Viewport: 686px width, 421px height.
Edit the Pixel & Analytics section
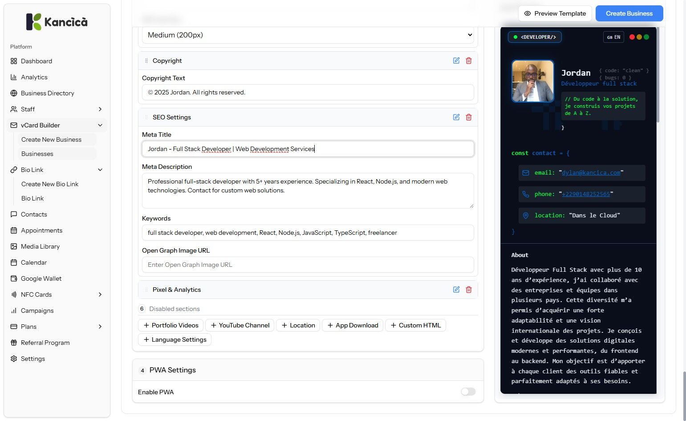point(456,290)
